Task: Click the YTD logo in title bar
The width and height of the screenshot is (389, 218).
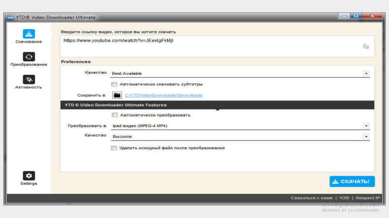Action: tap(10, 18)
